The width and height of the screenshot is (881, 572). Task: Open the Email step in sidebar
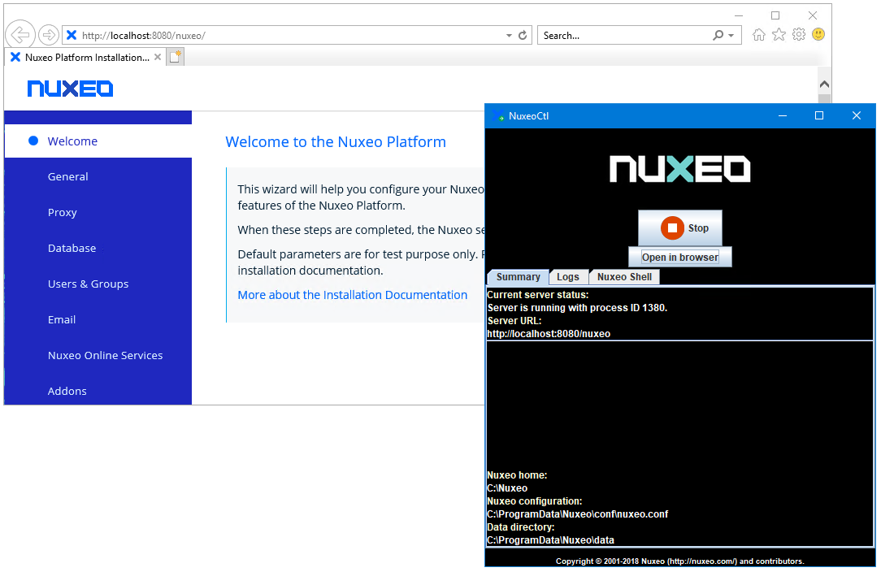(62, 319)
